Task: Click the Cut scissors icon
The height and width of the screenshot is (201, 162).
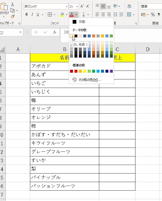Action: [13, 4]
